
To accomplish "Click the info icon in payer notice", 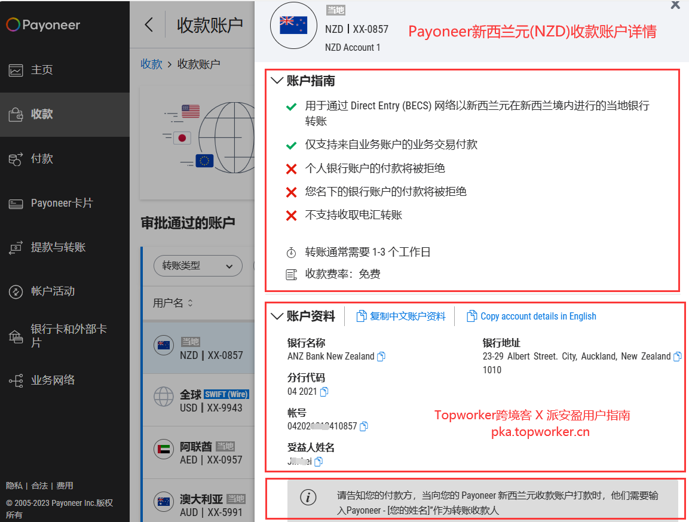I will 308,498.
